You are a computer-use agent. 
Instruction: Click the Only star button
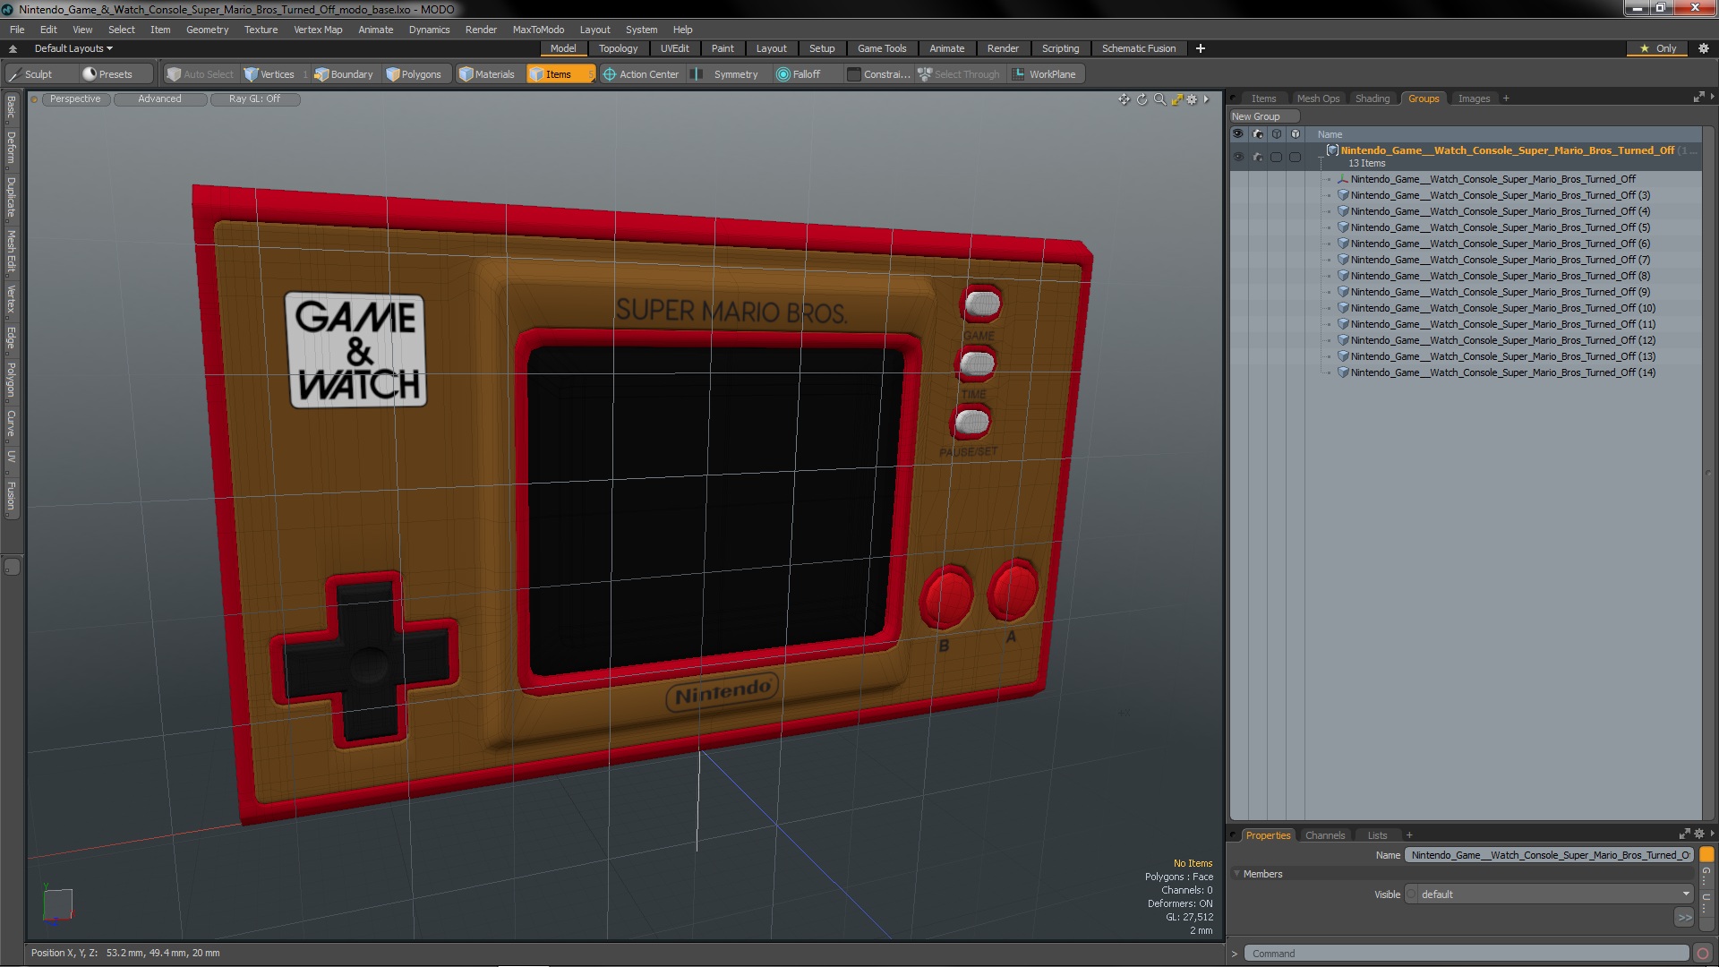pyautogui.click(x=1657, y=48)
